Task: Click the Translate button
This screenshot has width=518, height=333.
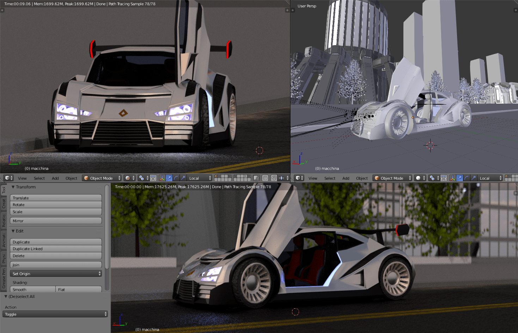Action: pos(56,198)
